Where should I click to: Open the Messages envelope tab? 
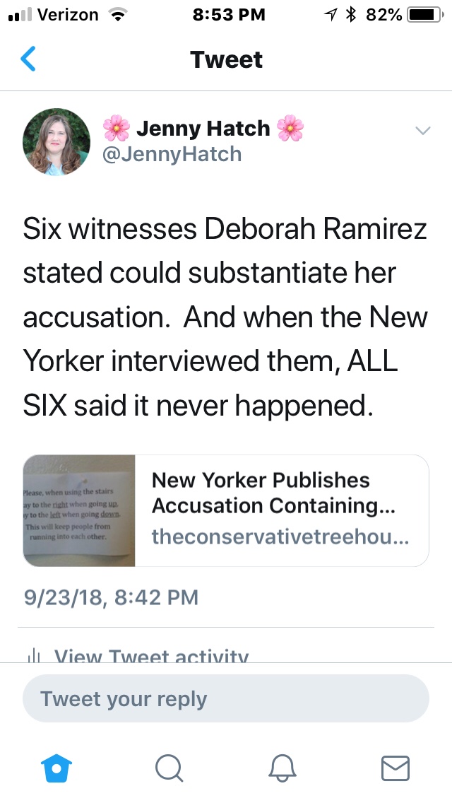[395, 767]
